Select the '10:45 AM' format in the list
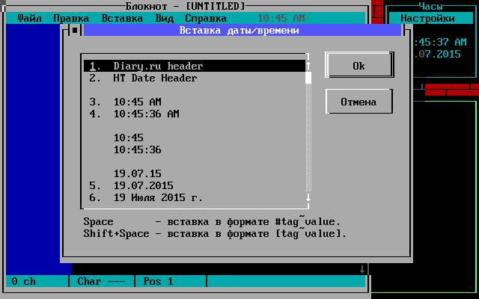 (195, 102)
